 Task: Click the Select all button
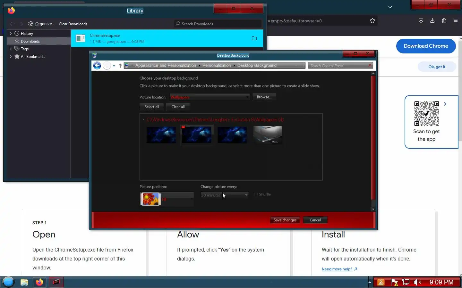tap(152, 107)
